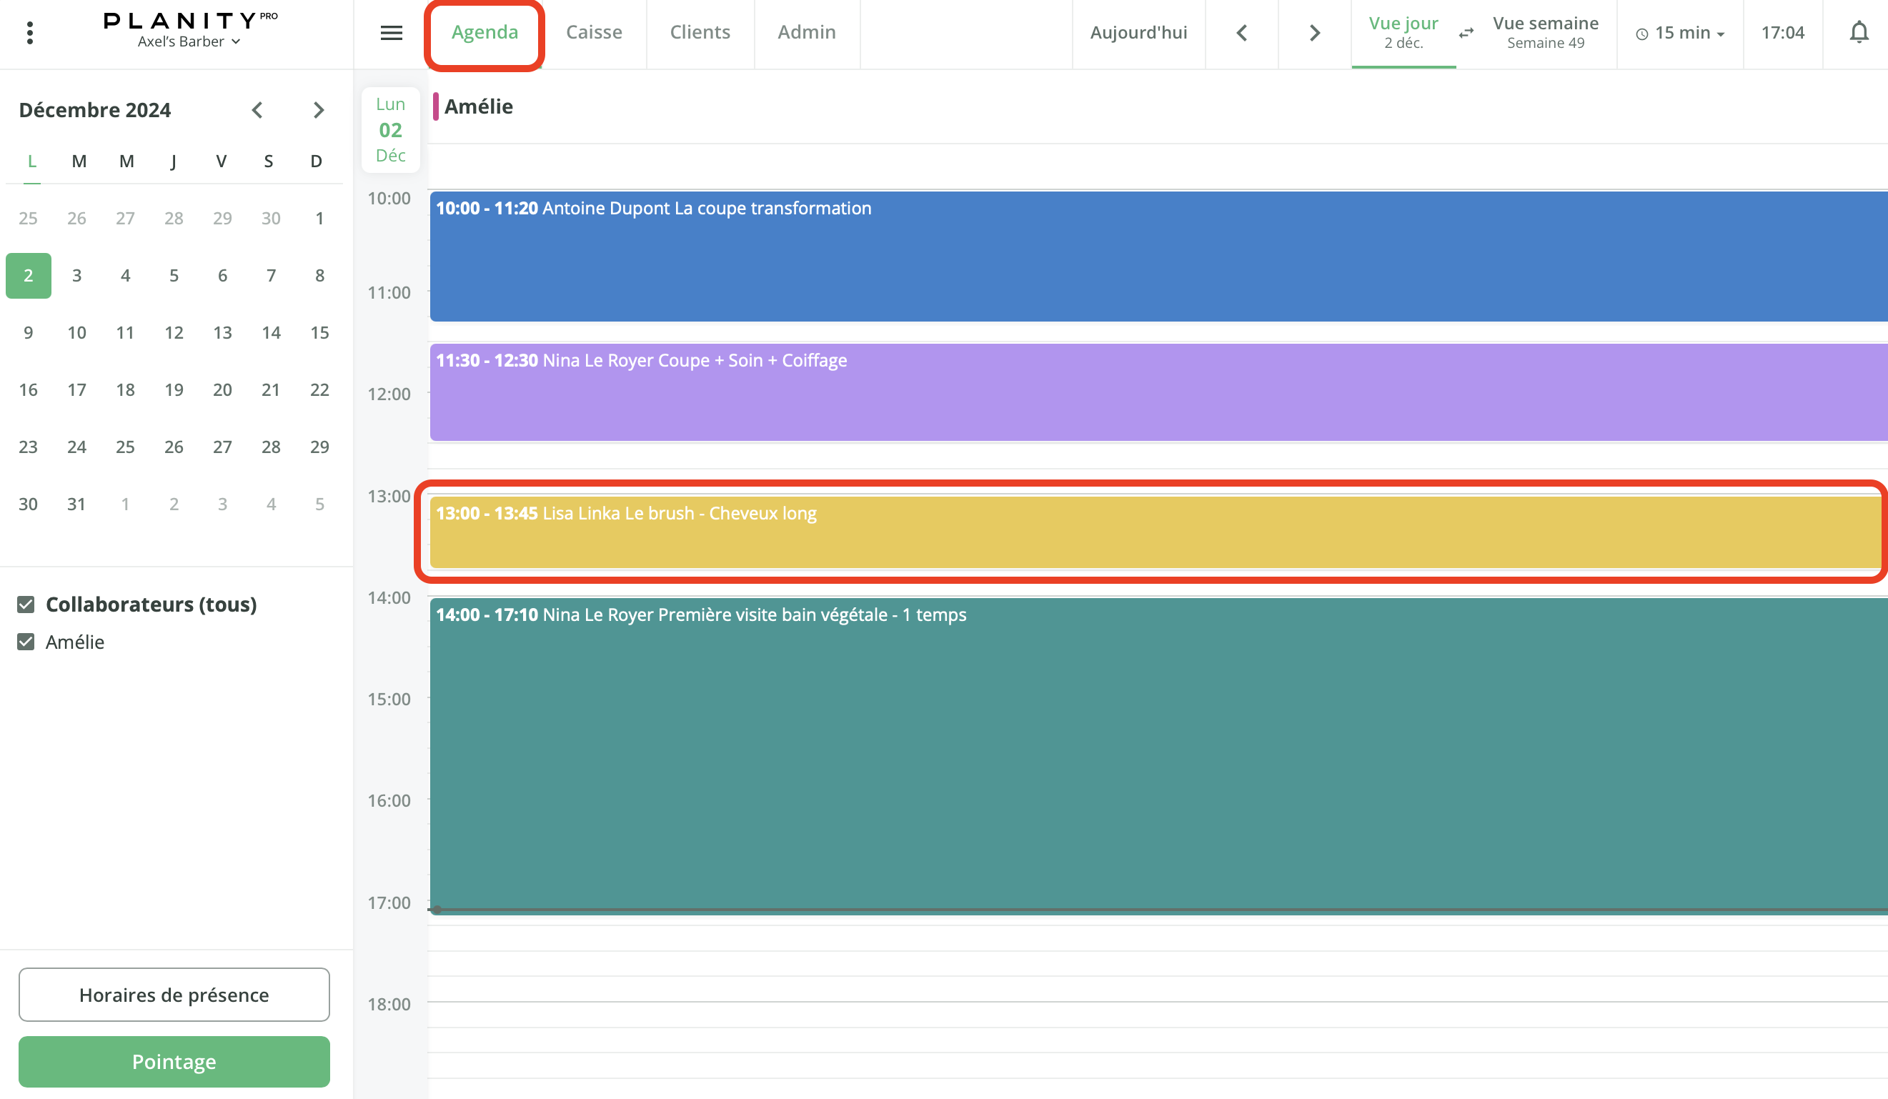Uncheck Collaborateurs (tous) checkbox
Screen dimensions: 1888x1099
pos(26,604)
